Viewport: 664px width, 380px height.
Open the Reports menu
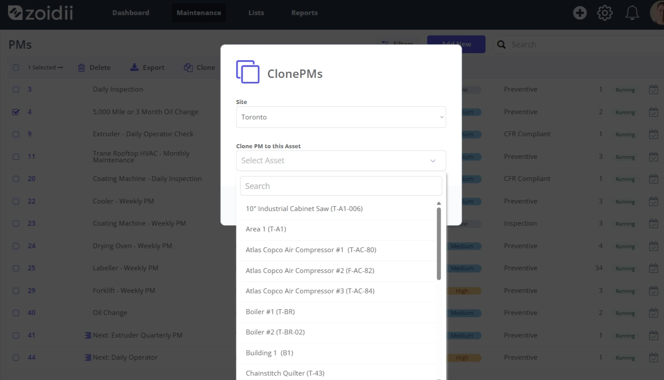pyautogui.click(x=304, y=13)
